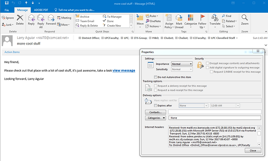268x161 pixels.
Task: Switch to the ADOBE PDF tab
Action: (x=41, y=10)
